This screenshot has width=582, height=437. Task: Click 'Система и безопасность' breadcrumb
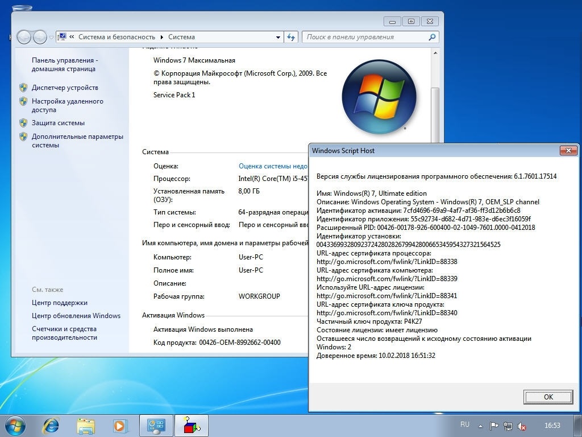click(117, 37)
